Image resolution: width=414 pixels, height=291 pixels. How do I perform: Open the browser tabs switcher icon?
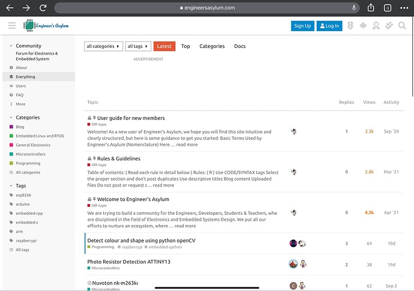(x=388, y=8)
